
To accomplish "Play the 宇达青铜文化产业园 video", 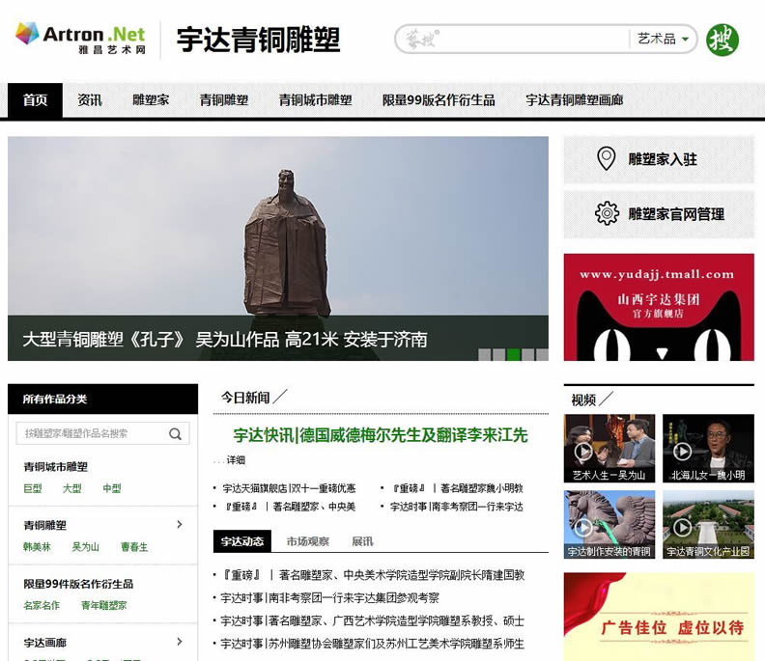I will coord(682,527).
